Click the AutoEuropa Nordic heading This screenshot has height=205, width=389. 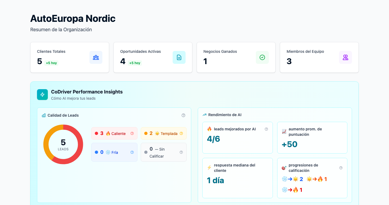click(x=73, y=18)
